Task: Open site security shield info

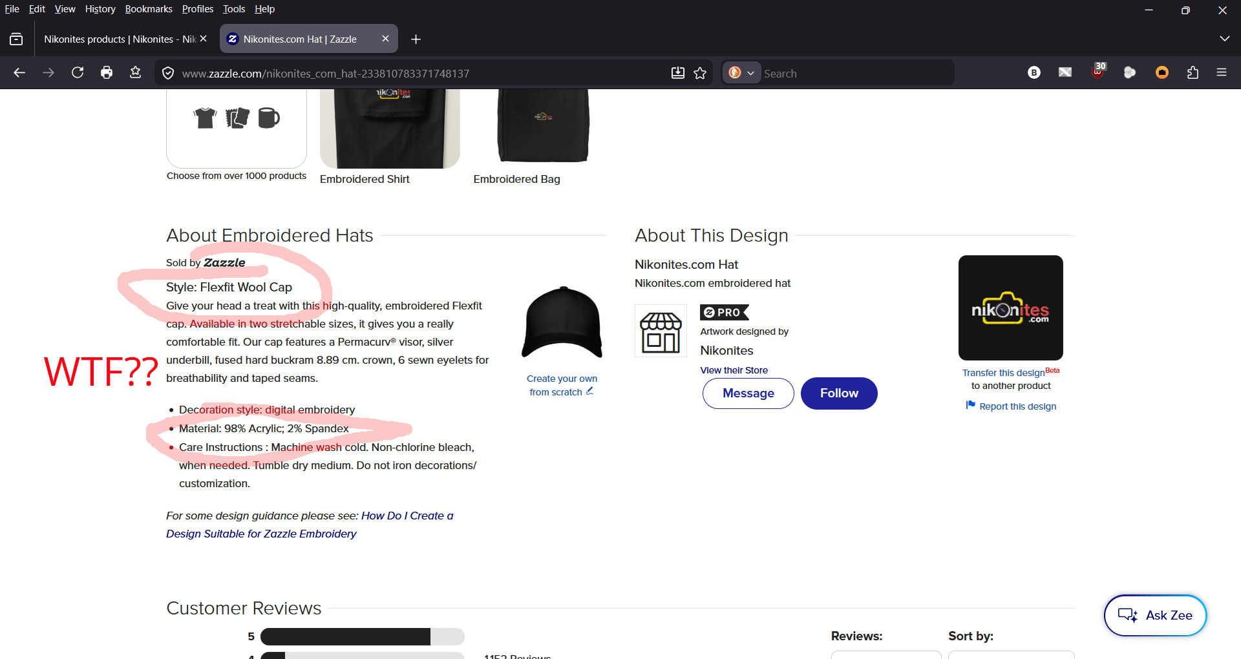Action: click(168, 74)
